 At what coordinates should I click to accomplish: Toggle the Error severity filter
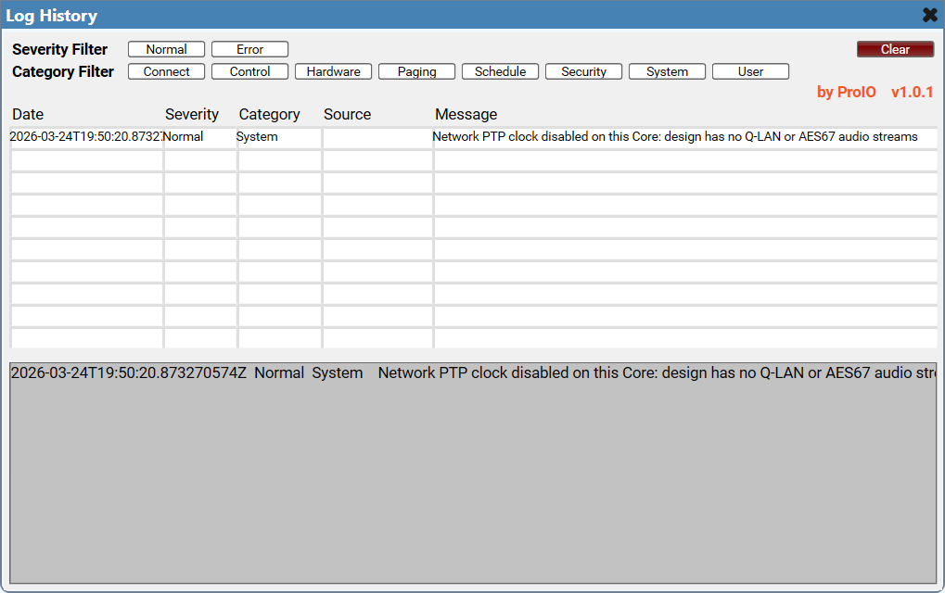(x=249, y=49)
